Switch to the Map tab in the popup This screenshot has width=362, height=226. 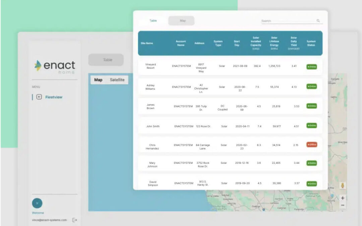(x=181, y=20)
